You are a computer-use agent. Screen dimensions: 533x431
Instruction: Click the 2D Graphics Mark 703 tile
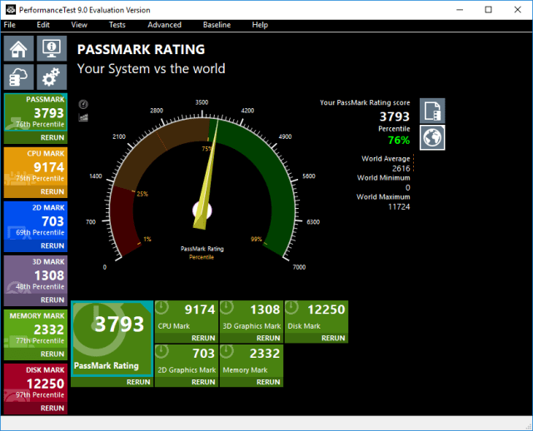(x=187, y=361)
